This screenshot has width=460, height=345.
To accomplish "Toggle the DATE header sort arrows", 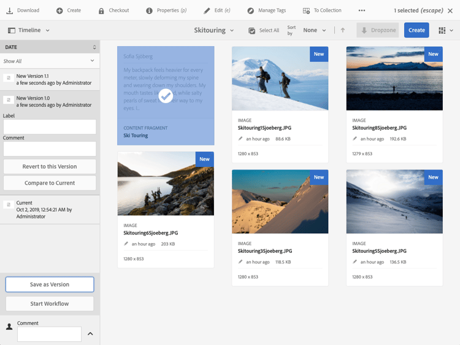I will pyautogui.click(x=94, y=47).
